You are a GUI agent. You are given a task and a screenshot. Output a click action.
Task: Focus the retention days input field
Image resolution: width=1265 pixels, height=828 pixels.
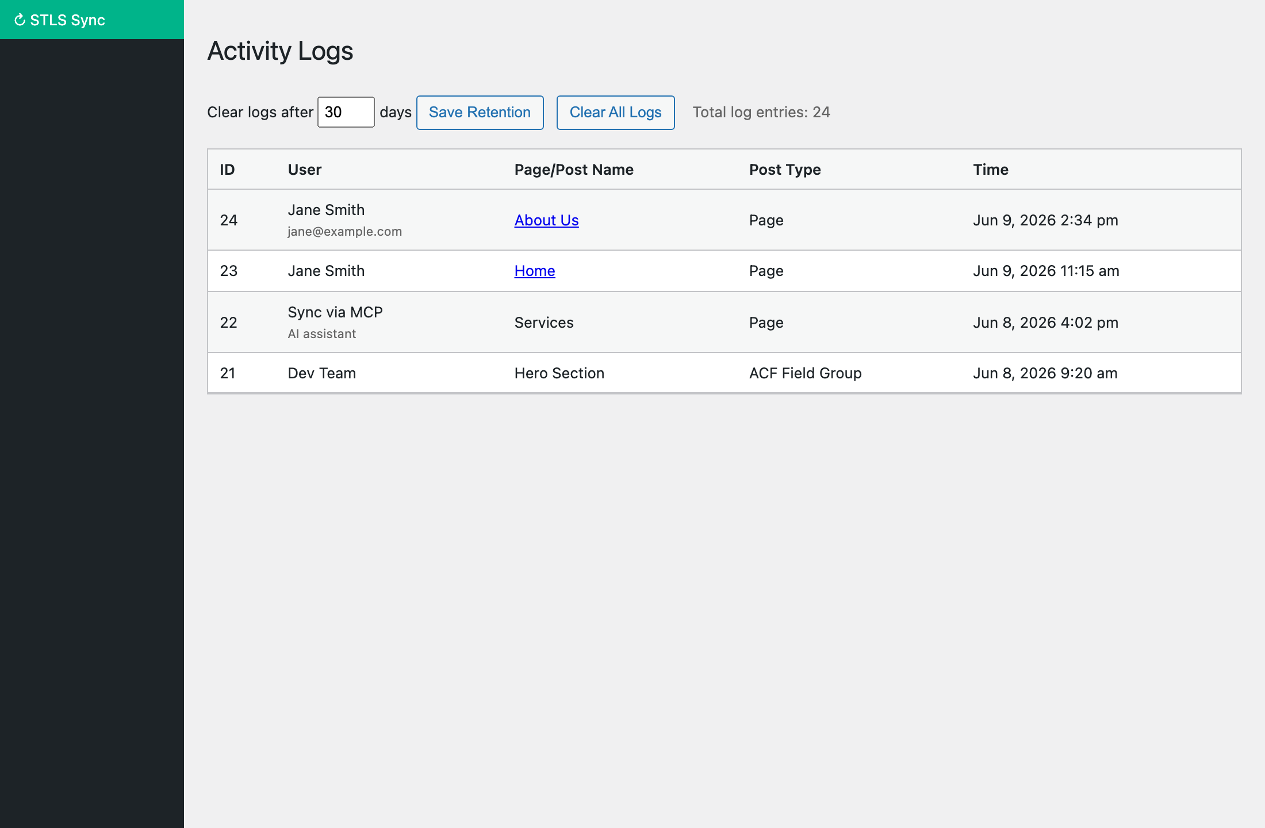pos(346,112)
